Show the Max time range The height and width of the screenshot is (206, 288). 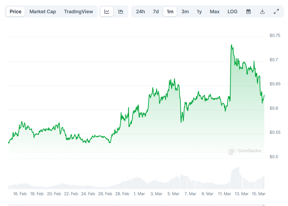click(214, 11)
